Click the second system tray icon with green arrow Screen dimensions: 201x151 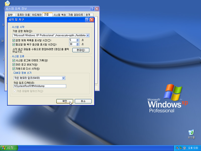click(x=181, y=148)
